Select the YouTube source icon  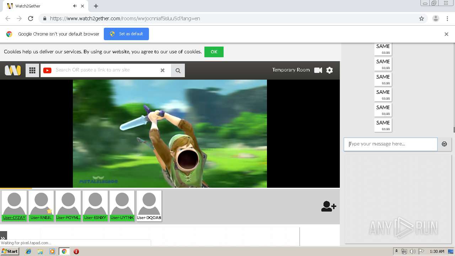coord(47,70)
